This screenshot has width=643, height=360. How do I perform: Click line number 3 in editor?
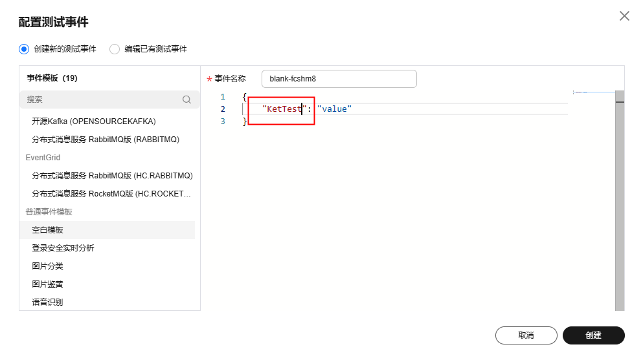[x=223, y=122]
